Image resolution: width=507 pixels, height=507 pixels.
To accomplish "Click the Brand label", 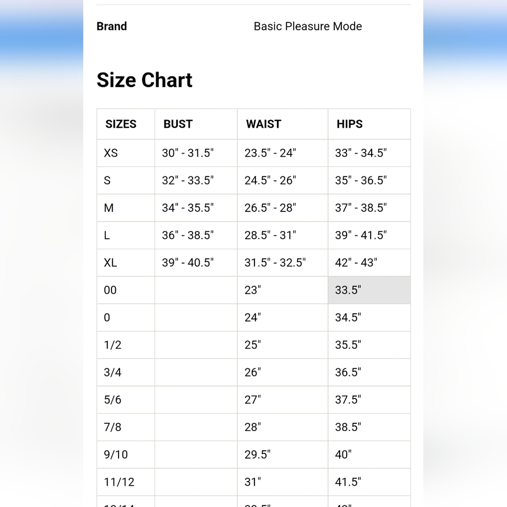I will click(x=112, y=26).
